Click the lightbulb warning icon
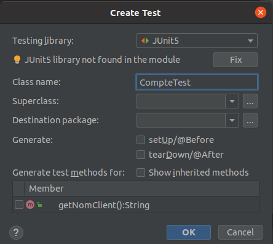Screen dimensions: 273x244 tap(17, 60)
